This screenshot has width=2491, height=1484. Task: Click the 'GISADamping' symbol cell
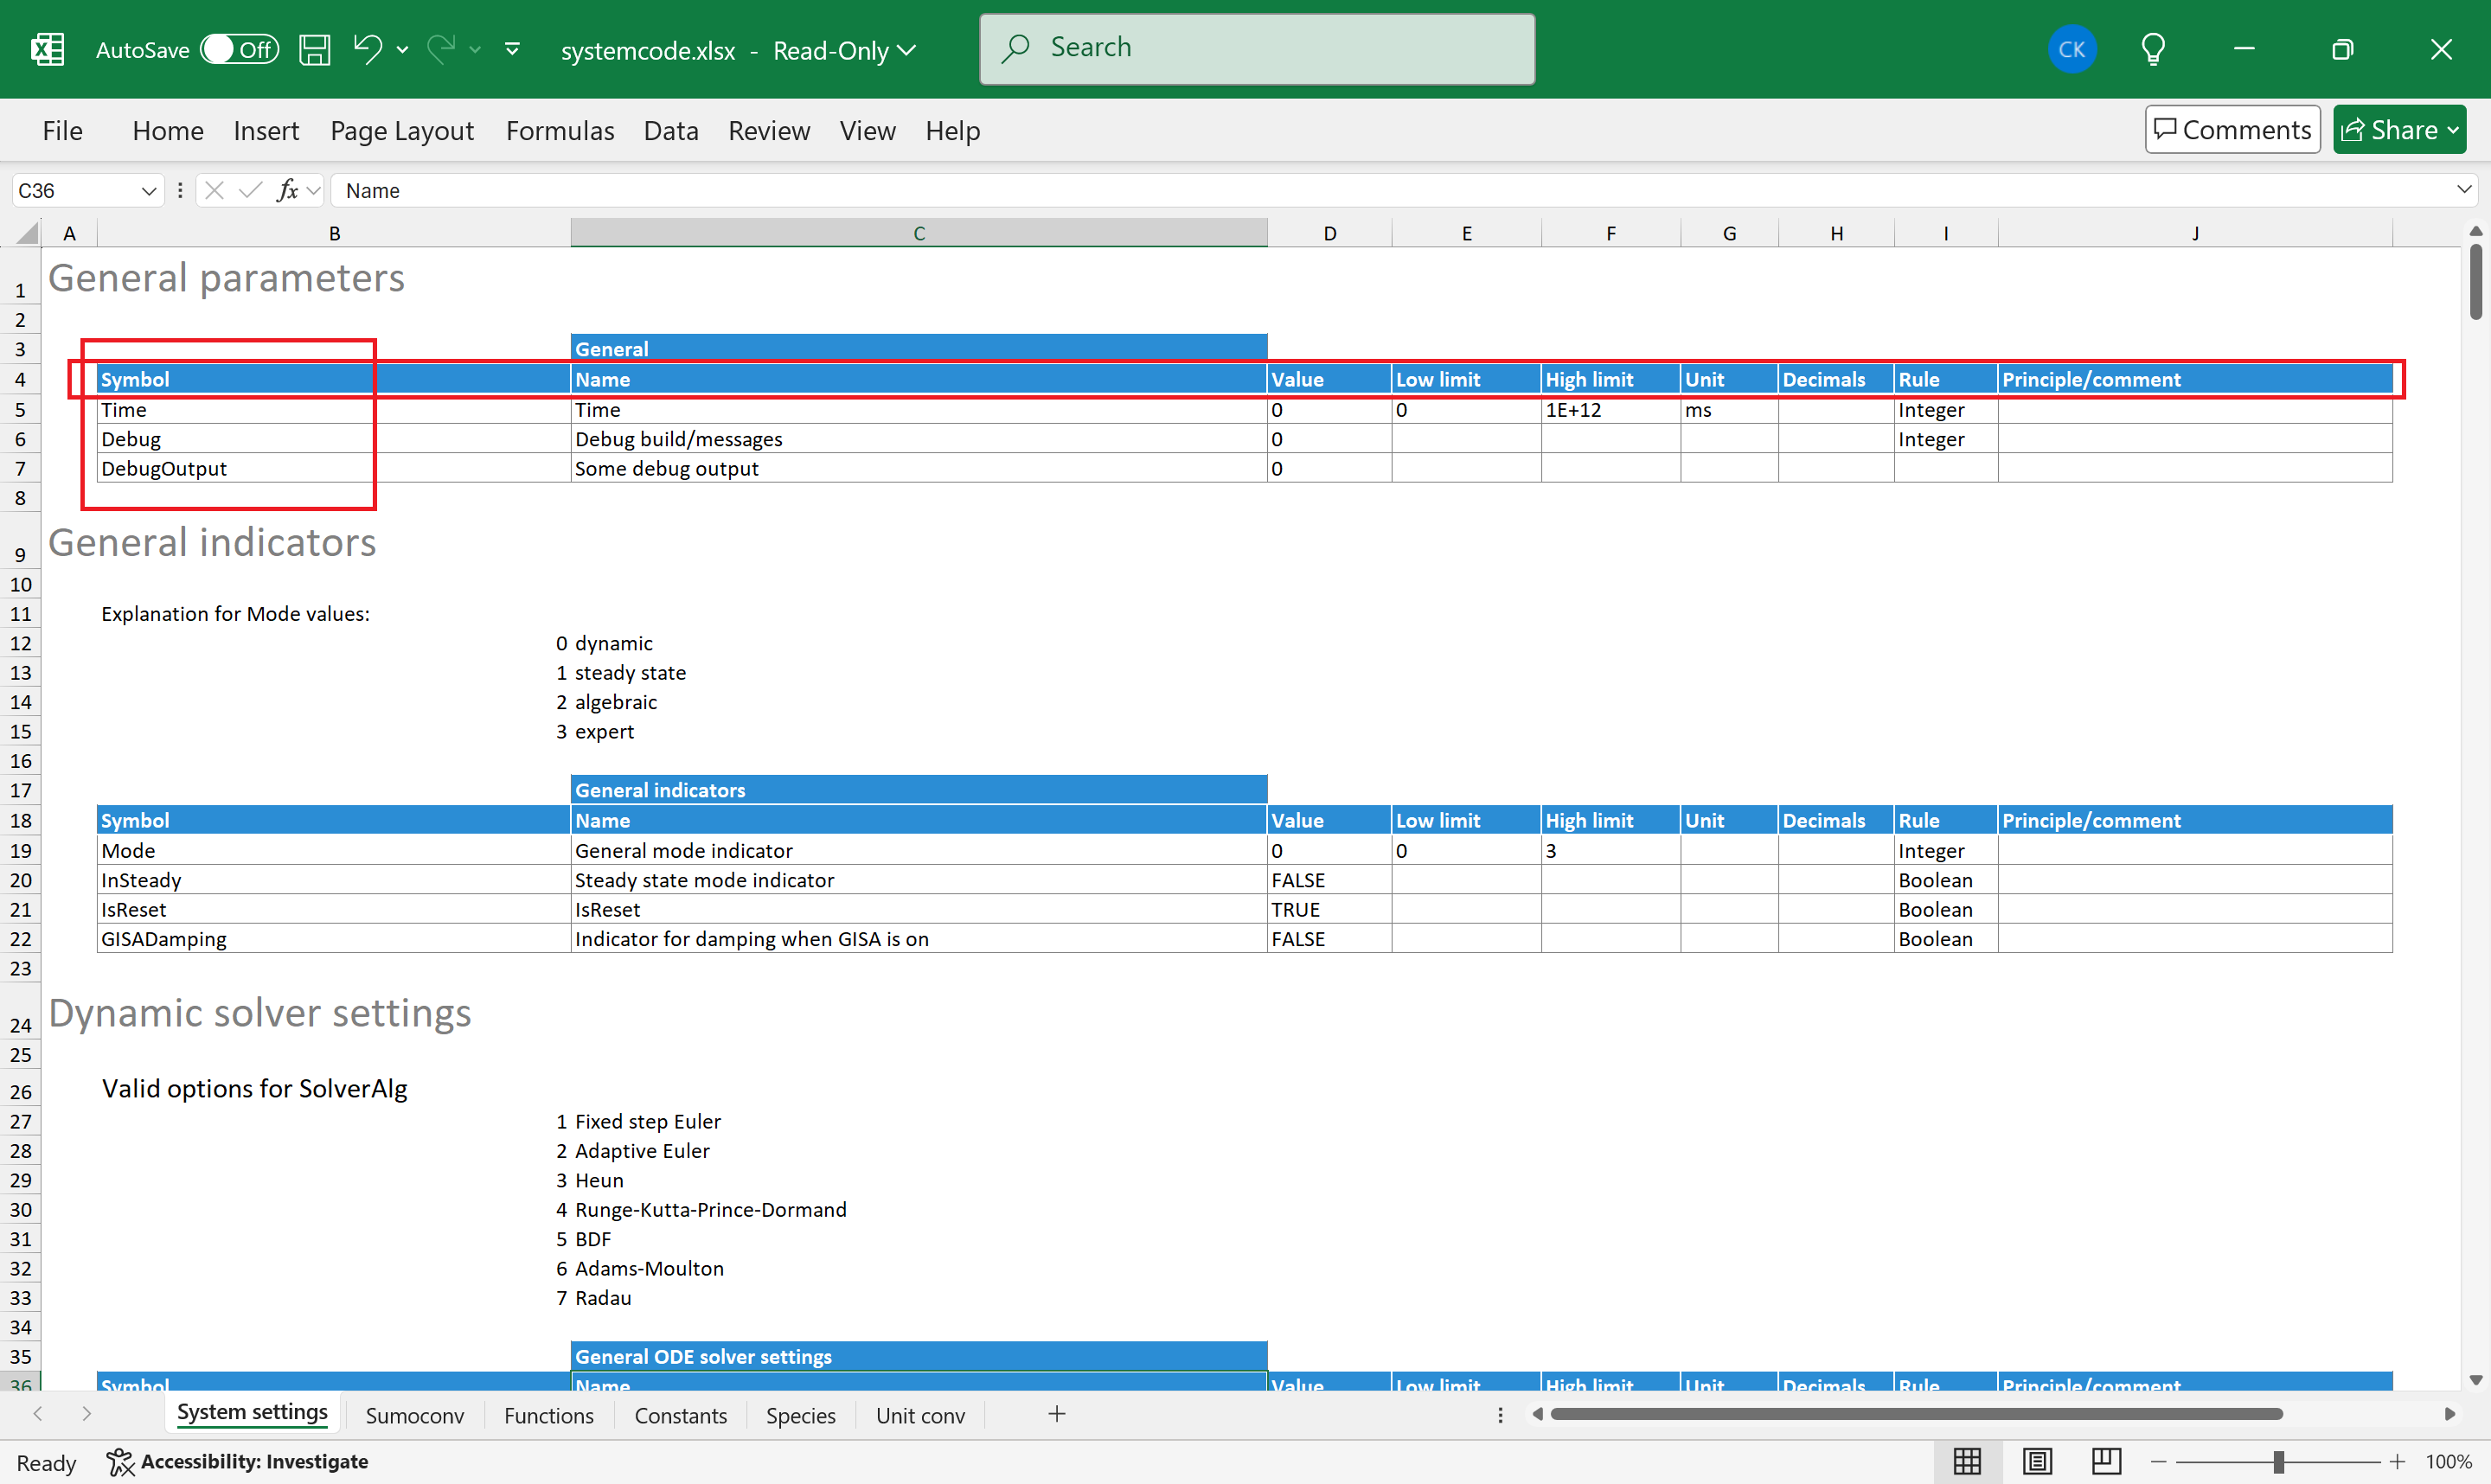coord(333,939)
